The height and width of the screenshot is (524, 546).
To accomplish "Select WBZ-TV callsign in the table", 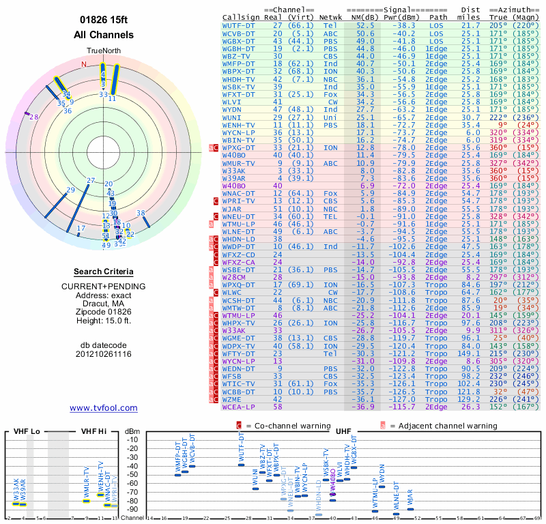I will click(236, 57).
